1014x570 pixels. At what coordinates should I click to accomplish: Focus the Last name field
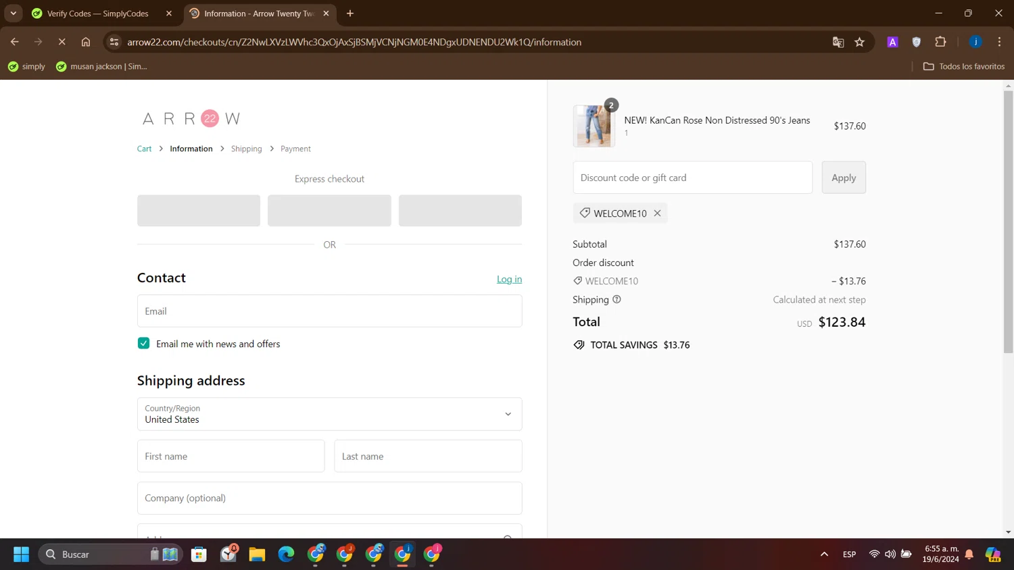pos(428,456)
